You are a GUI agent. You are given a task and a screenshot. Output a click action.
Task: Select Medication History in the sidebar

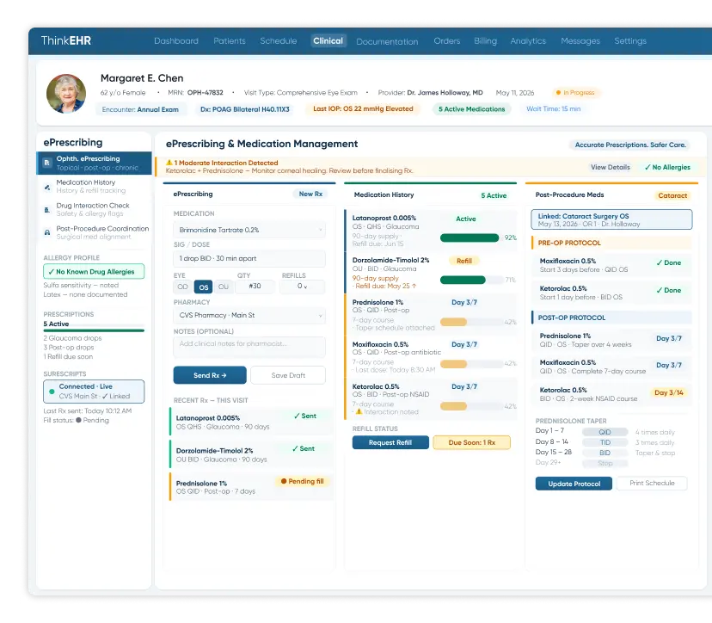pos(94,187)
